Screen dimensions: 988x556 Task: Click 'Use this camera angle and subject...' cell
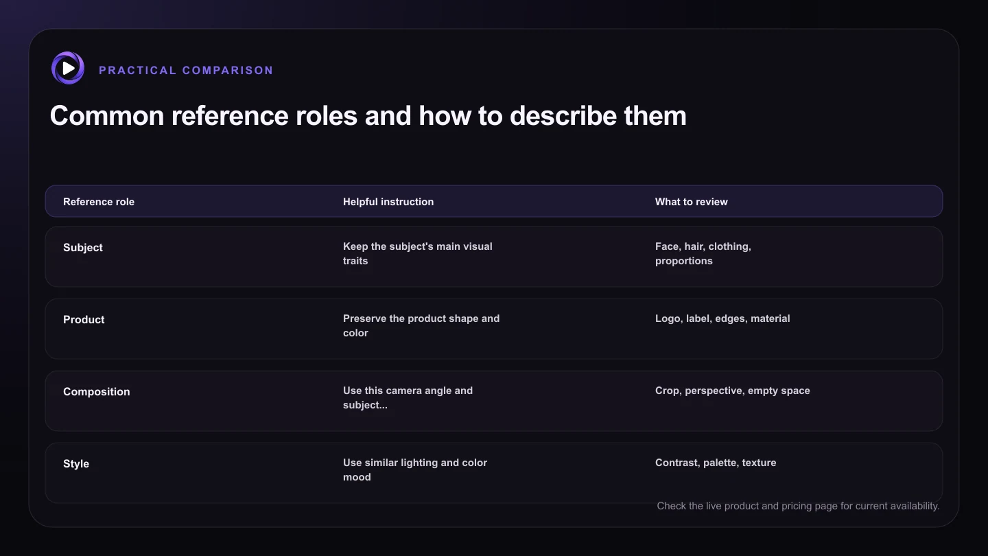click(x=408, y=397)
